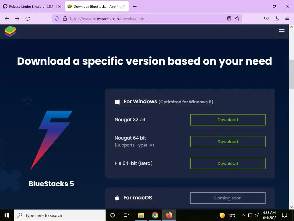Open the Firefox application menu

tap(287, 18)
